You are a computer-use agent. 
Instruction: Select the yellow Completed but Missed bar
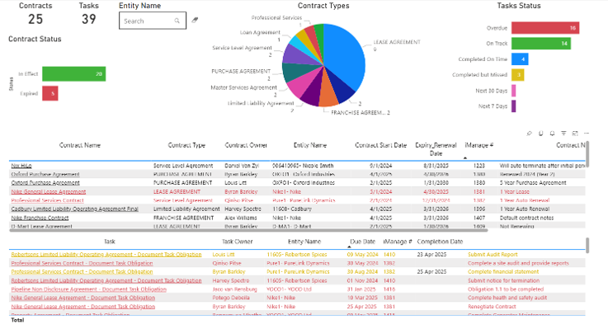[517, 75]
